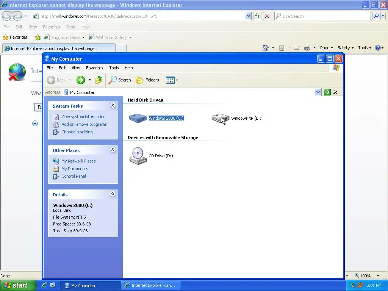Open My Network Places link
Screen dimensions: 388x291
tap(78, 161)
